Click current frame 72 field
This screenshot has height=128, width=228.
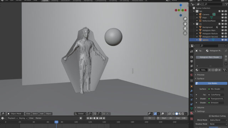(x=150, y=118)
